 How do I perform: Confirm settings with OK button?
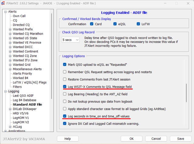coord(132,139)
